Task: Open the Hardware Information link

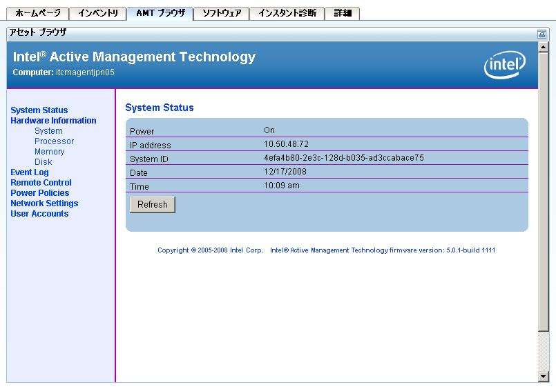Action: [x=53, y=120]
